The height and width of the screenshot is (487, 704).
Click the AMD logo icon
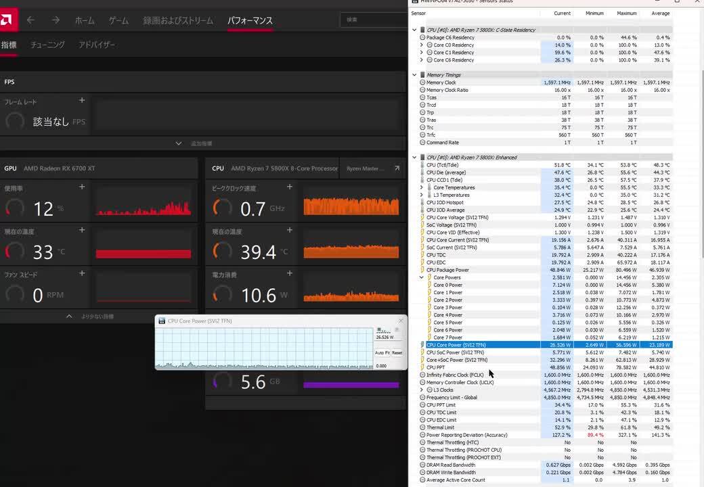click(8, 20)
